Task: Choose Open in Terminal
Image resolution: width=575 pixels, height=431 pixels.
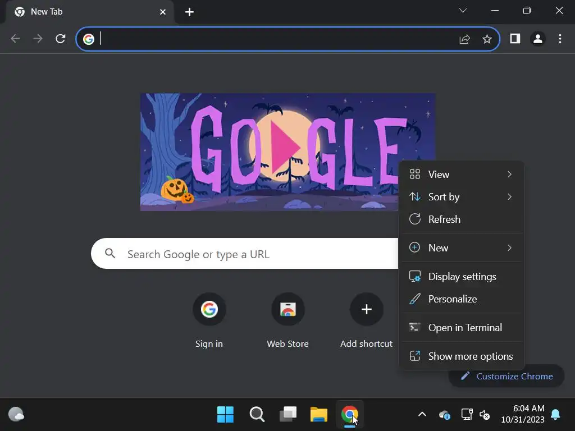Action: point(462,327)
